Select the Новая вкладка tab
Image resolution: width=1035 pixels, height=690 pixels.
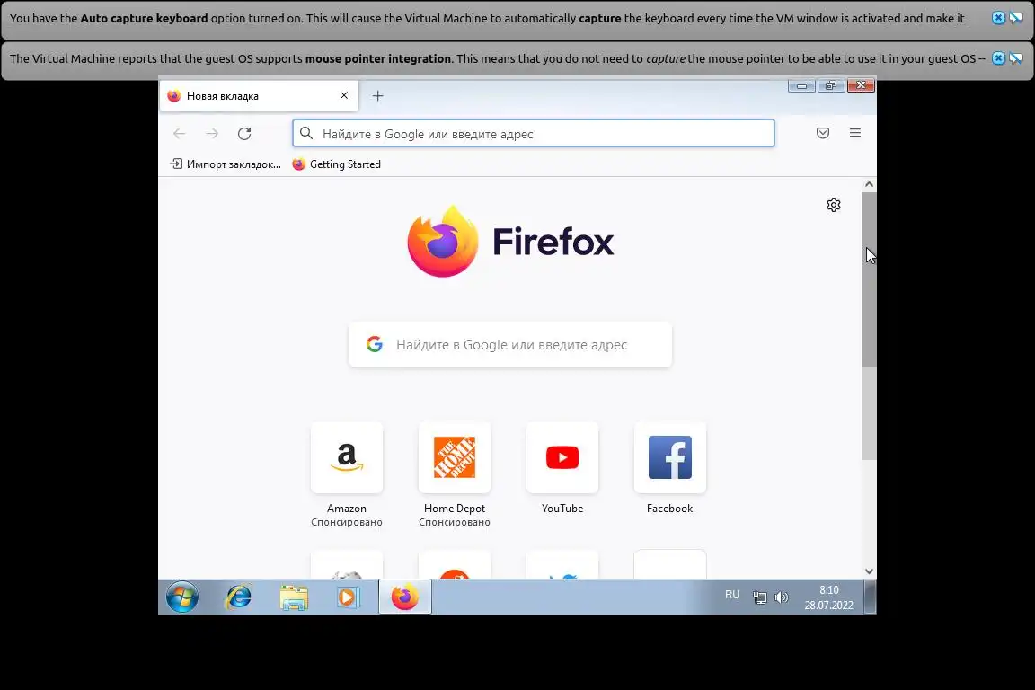[259, 96]
